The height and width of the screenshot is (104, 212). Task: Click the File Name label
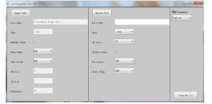pyautogui.click(x=16, y=23)
